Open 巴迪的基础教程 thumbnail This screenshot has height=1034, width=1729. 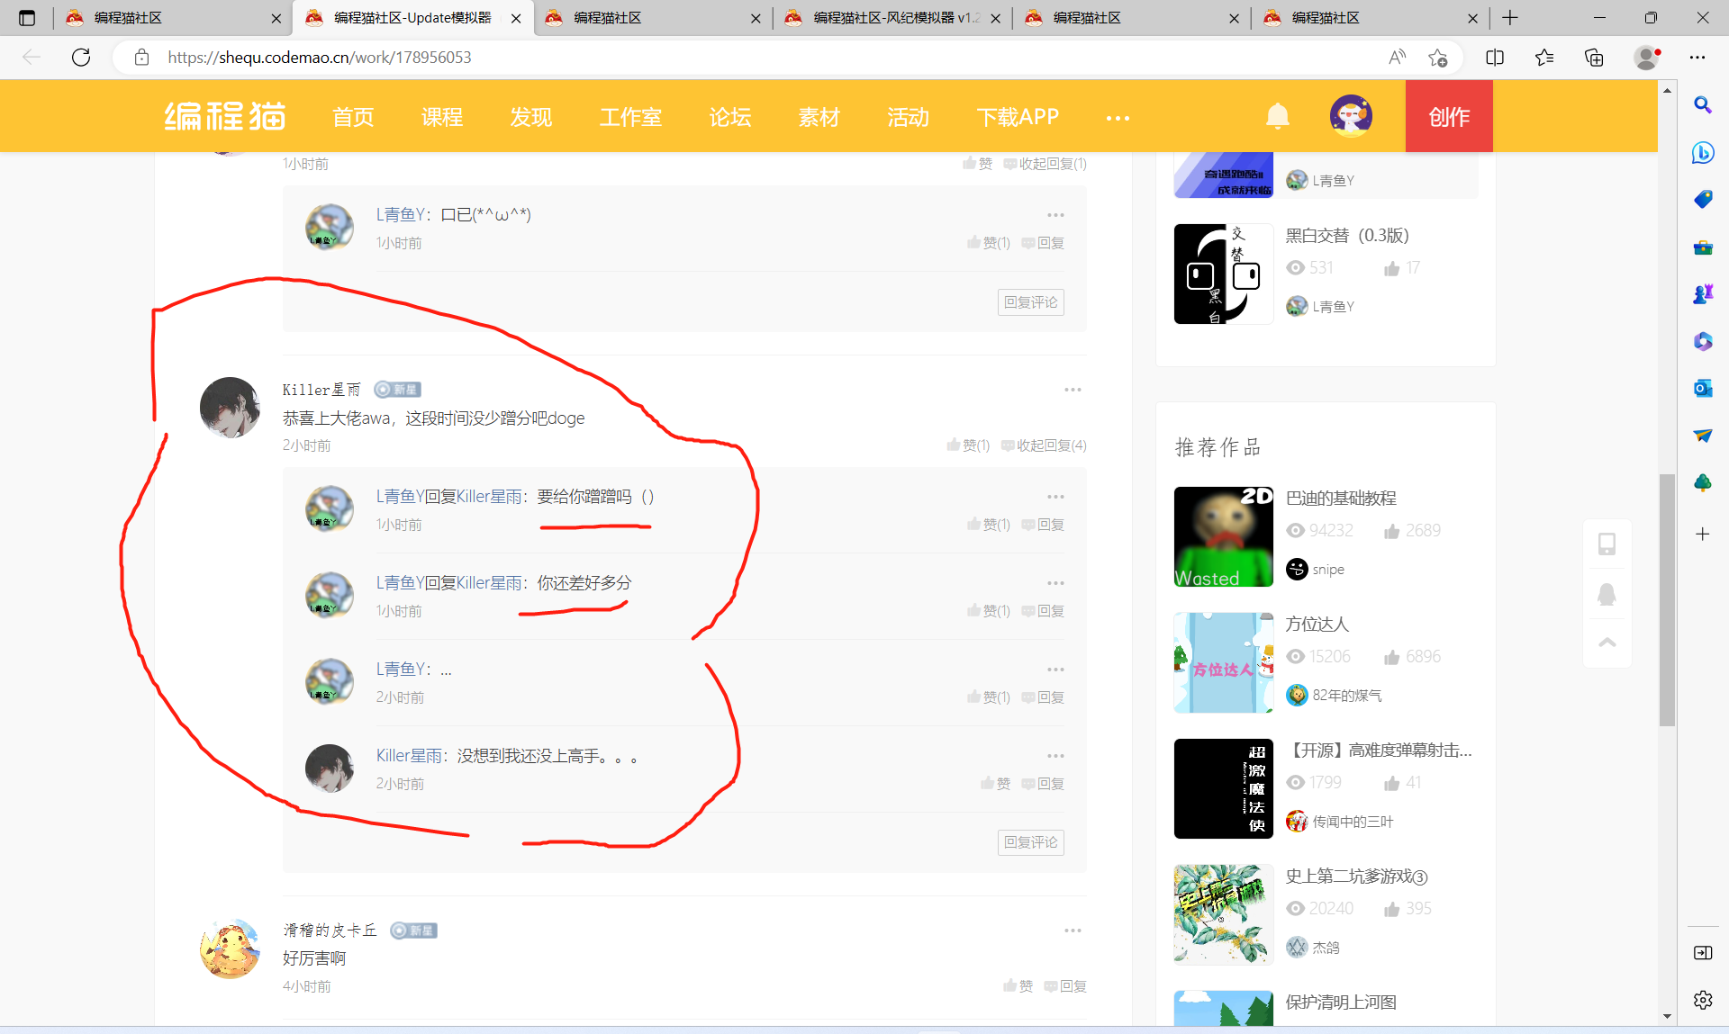tap(1223, 537)
